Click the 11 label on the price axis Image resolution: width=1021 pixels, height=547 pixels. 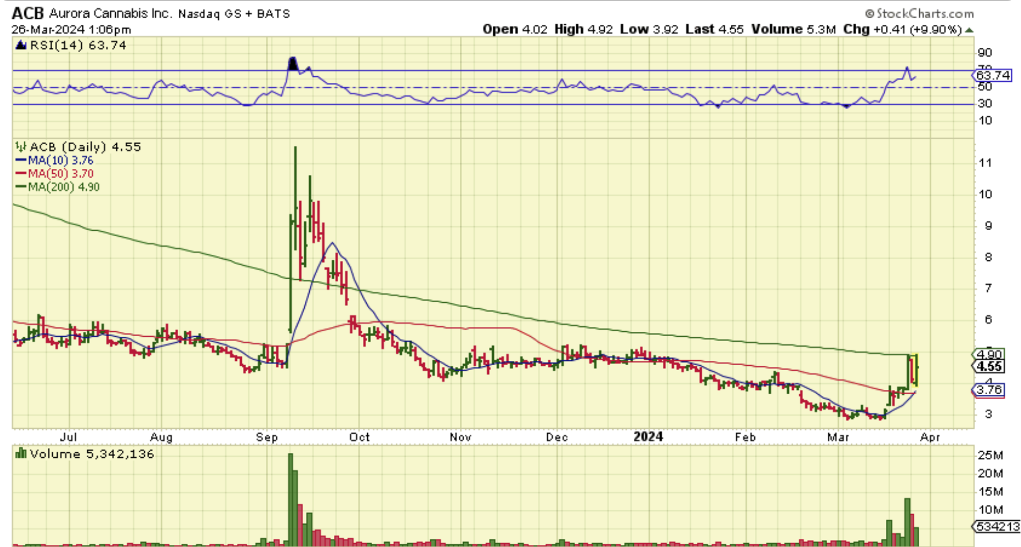click(x=985, y=163)
